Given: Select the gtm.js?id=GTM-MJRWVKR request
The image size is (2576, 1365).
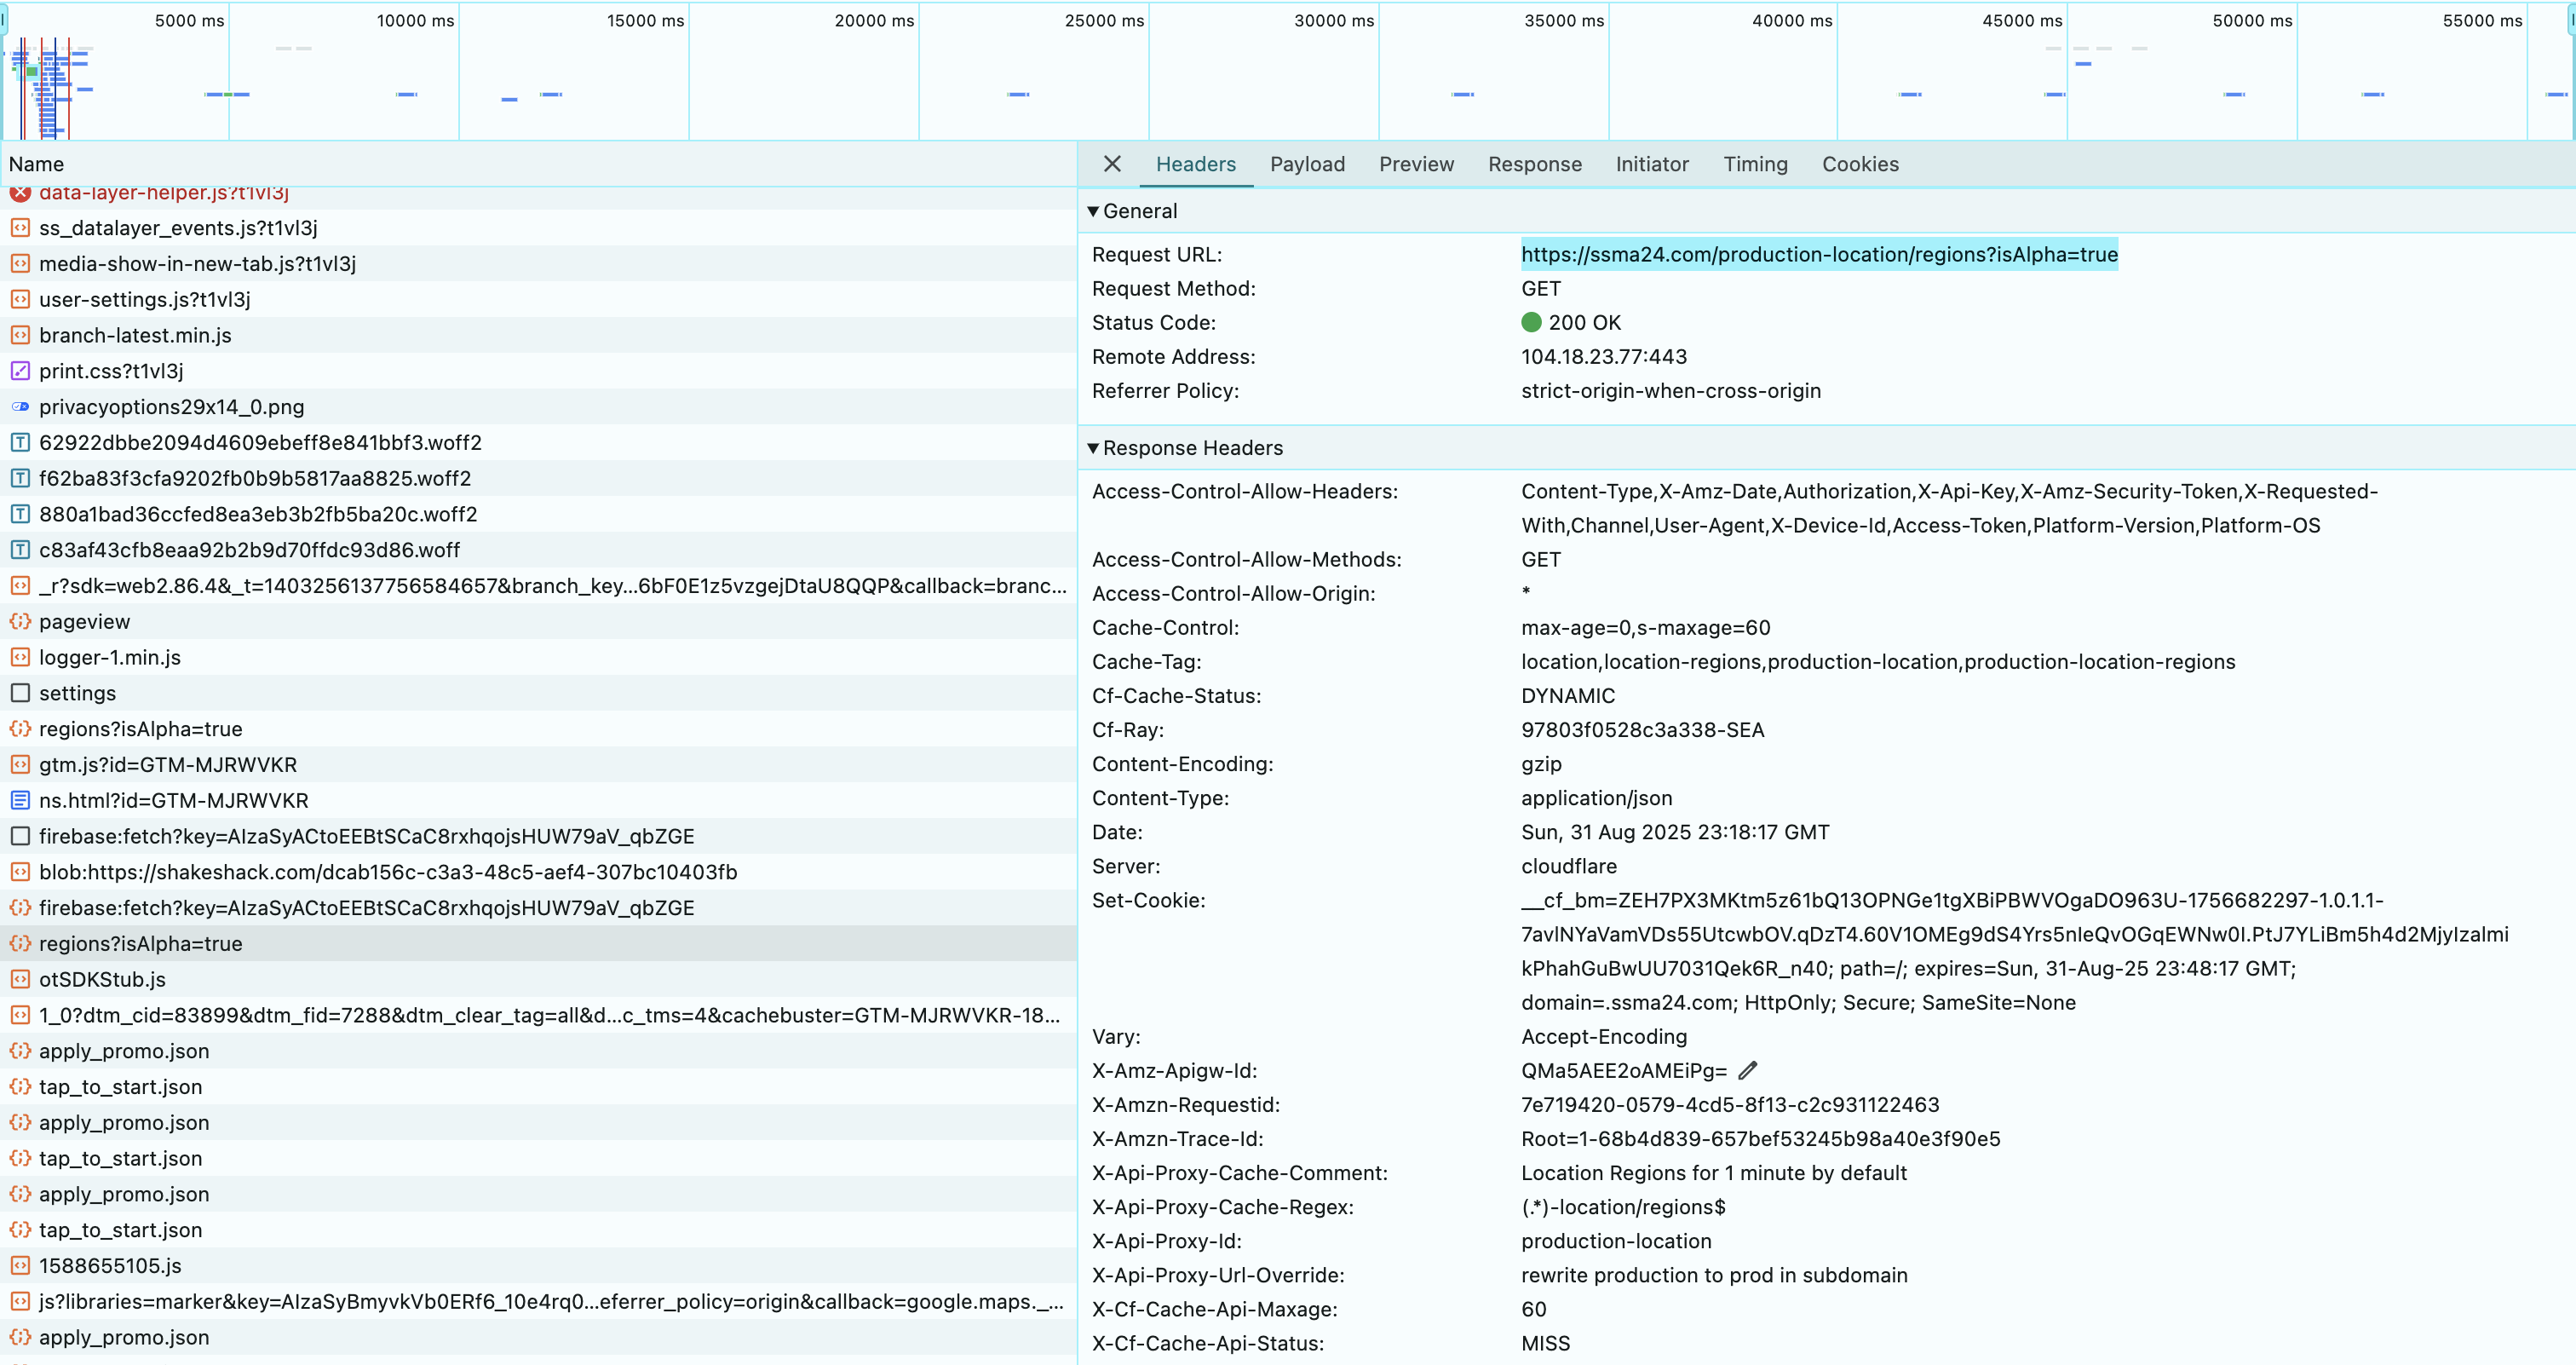Looking at the screenshot, I should coord(168,765).
